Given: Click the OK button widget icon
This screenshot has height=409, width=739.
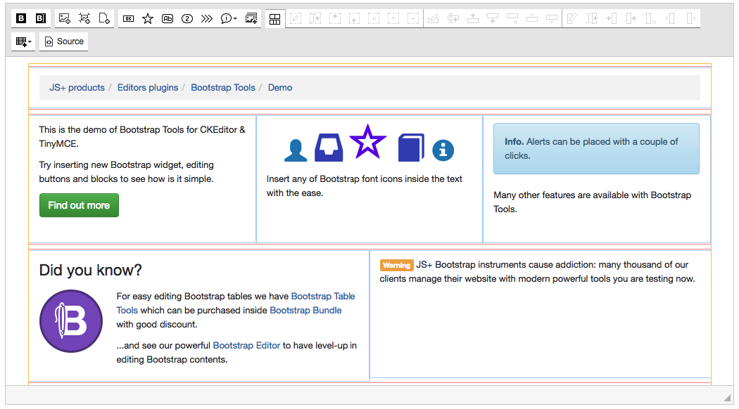Looking at the screenshot, I should coord(128,19).
